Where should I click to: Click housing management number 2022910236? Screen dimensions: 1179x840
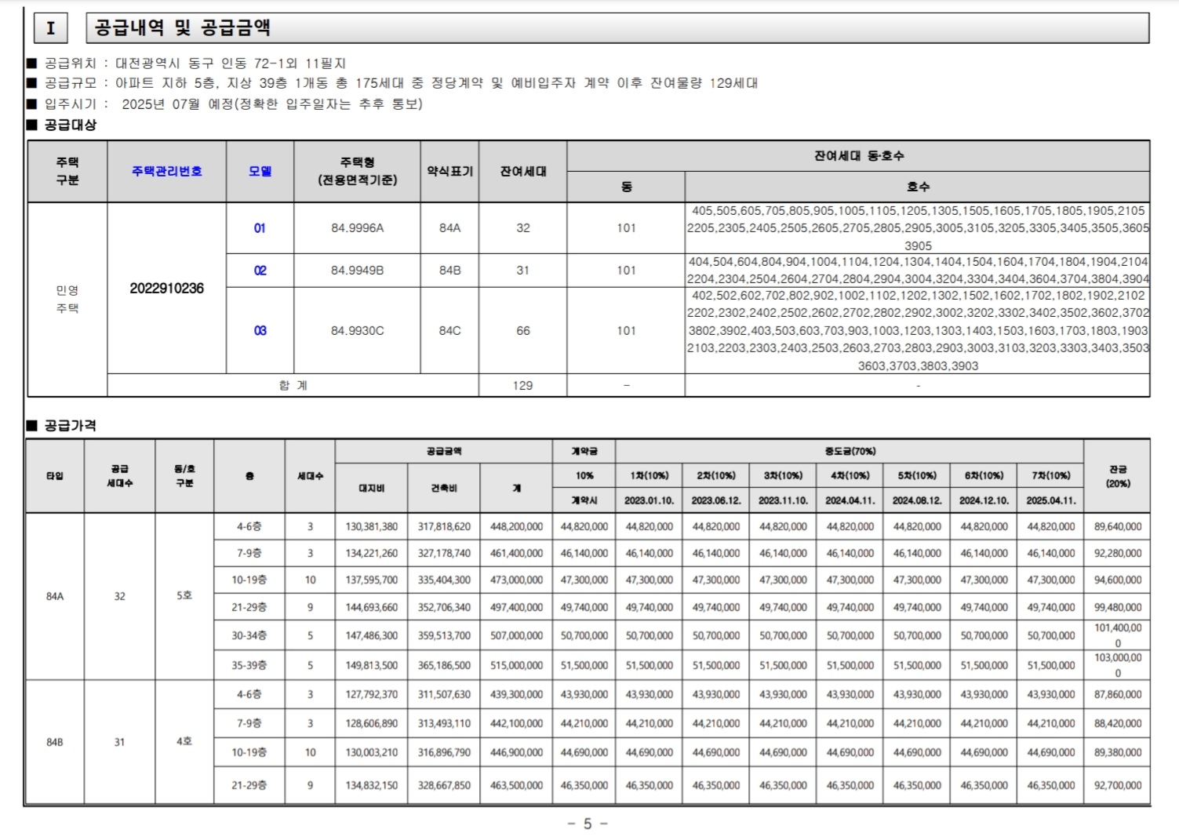pyautogui.click(x=166, y=289)
